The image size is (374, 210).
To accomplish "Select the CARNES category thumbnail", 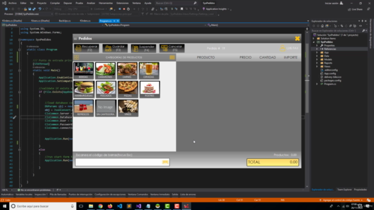I will [x=127, y=71].
